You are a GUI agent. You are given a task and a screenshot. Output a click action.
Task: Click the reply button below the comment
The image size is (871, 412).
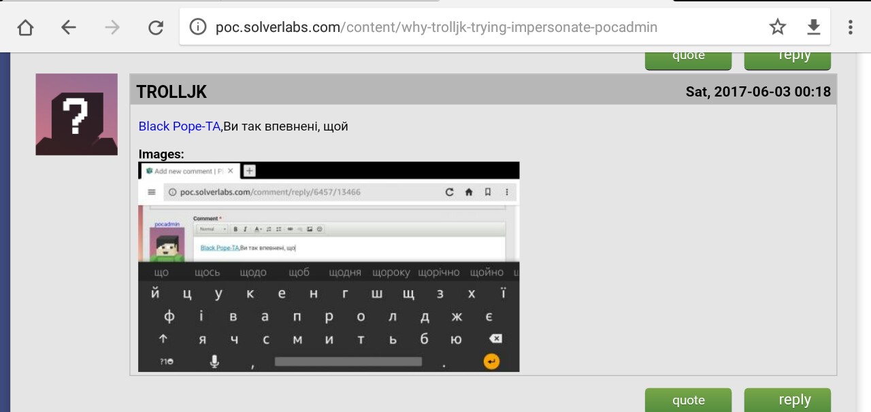pyautogui.click(x=787, y=400)
